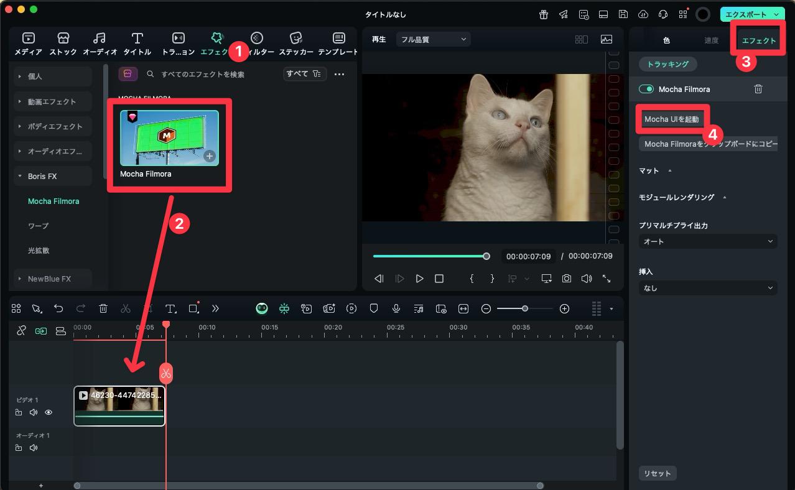Image resolution: width=795 pixels, height=490 pixels.
Task: Collapse the Boris FX category
Action: [53, 176]
